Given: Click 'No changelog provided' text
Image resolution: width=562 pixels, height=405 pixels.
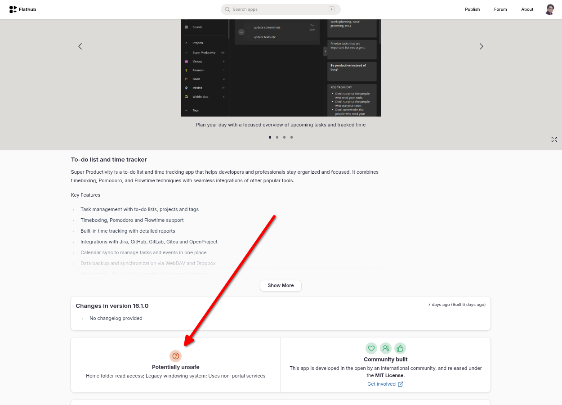Looking at the screenshot, I should point(116,318).
